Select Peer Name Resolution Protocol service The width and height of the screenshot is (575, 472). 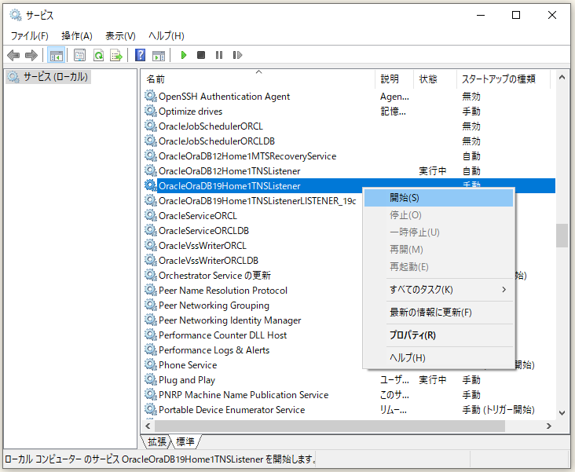(223, 291)
